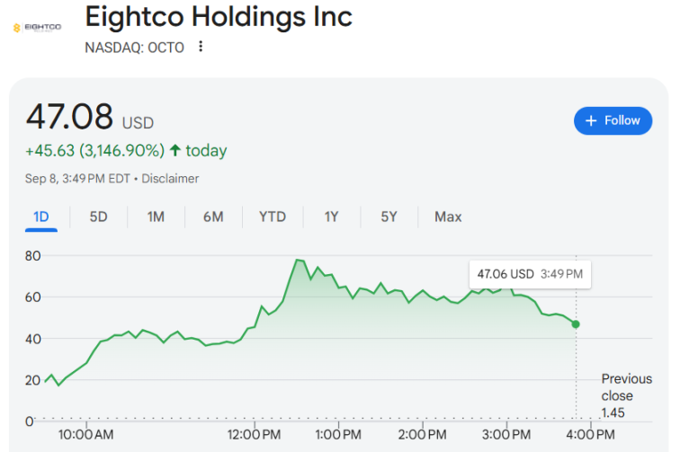Screen dimensions: 680x452
Task: Click the green dot at 3:49 PM
Action: 576,323
